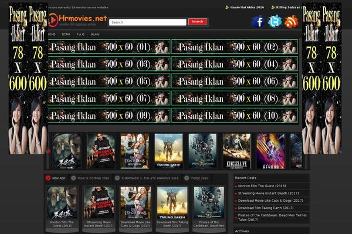This screenshot has width=352, height=234.
Task: Click the Naam Hai Akira 2016 ticker link
Action: tap(247, 8)
